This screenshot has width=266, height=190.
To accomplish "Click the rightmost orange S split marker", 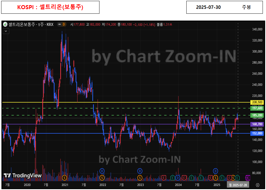I will tap(233, 178).
